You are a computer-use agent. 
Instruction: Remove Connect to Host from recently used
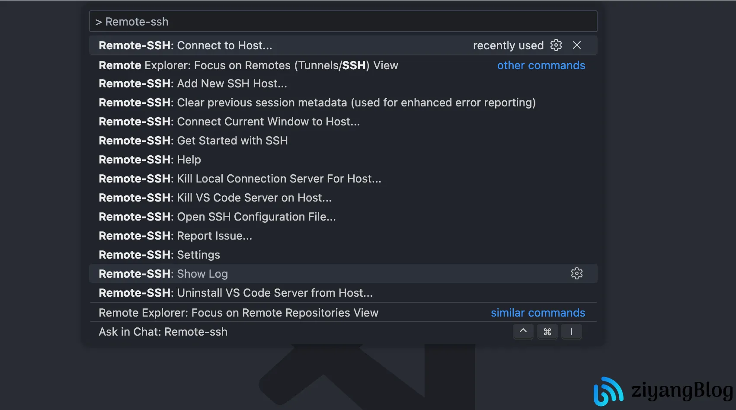(x=576, y=45)
